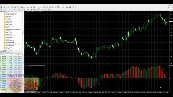Select USDCHF row in Market Watch
This screenshot has width=173, height=97.
(x=11, y=57)
